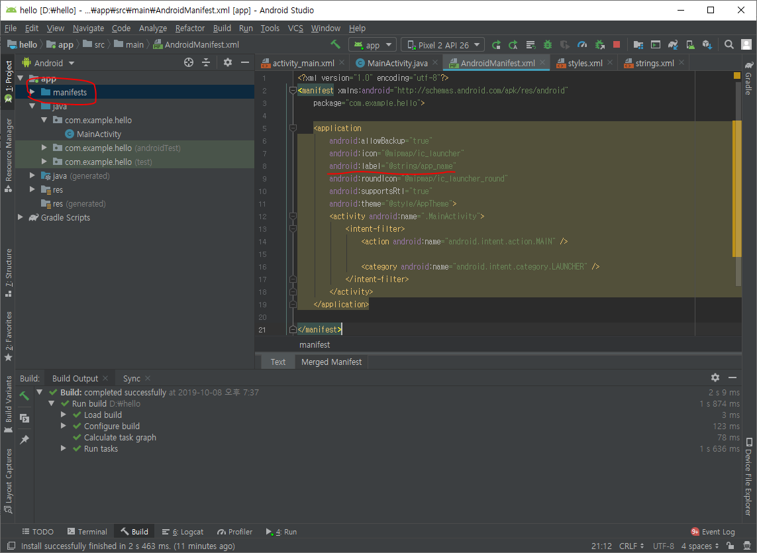Click the yellow warning marker at gutter top
Viewport: 757px width, 553px height.
(x=736, y=75)
